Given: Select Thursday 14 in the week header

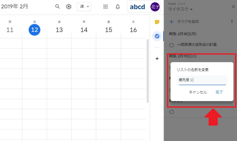Looking at the screenshot, I should point(84,30).
